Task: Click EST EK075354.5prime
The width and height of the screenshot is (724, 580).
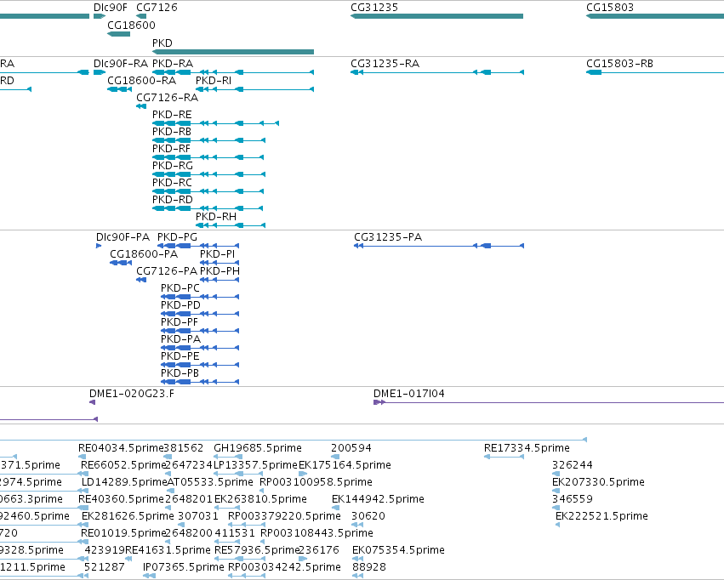Action: pos(398,550)
